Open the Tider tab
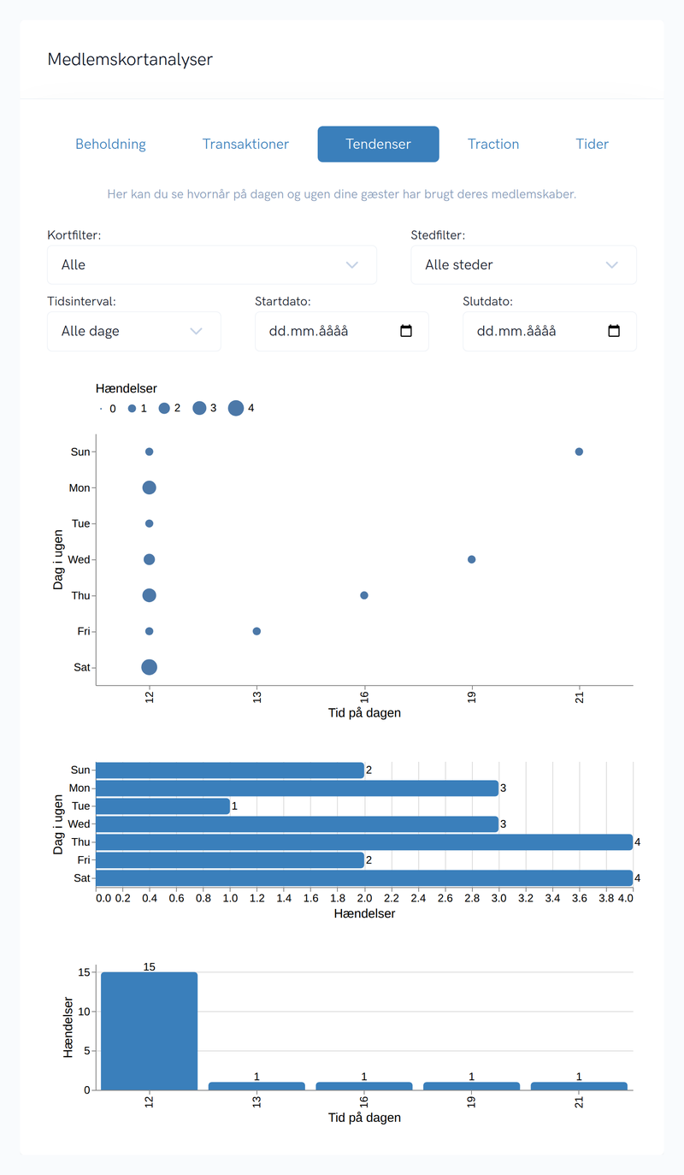Image resolution: width=684 pixels, height=1175 pixels. point(593,144)
